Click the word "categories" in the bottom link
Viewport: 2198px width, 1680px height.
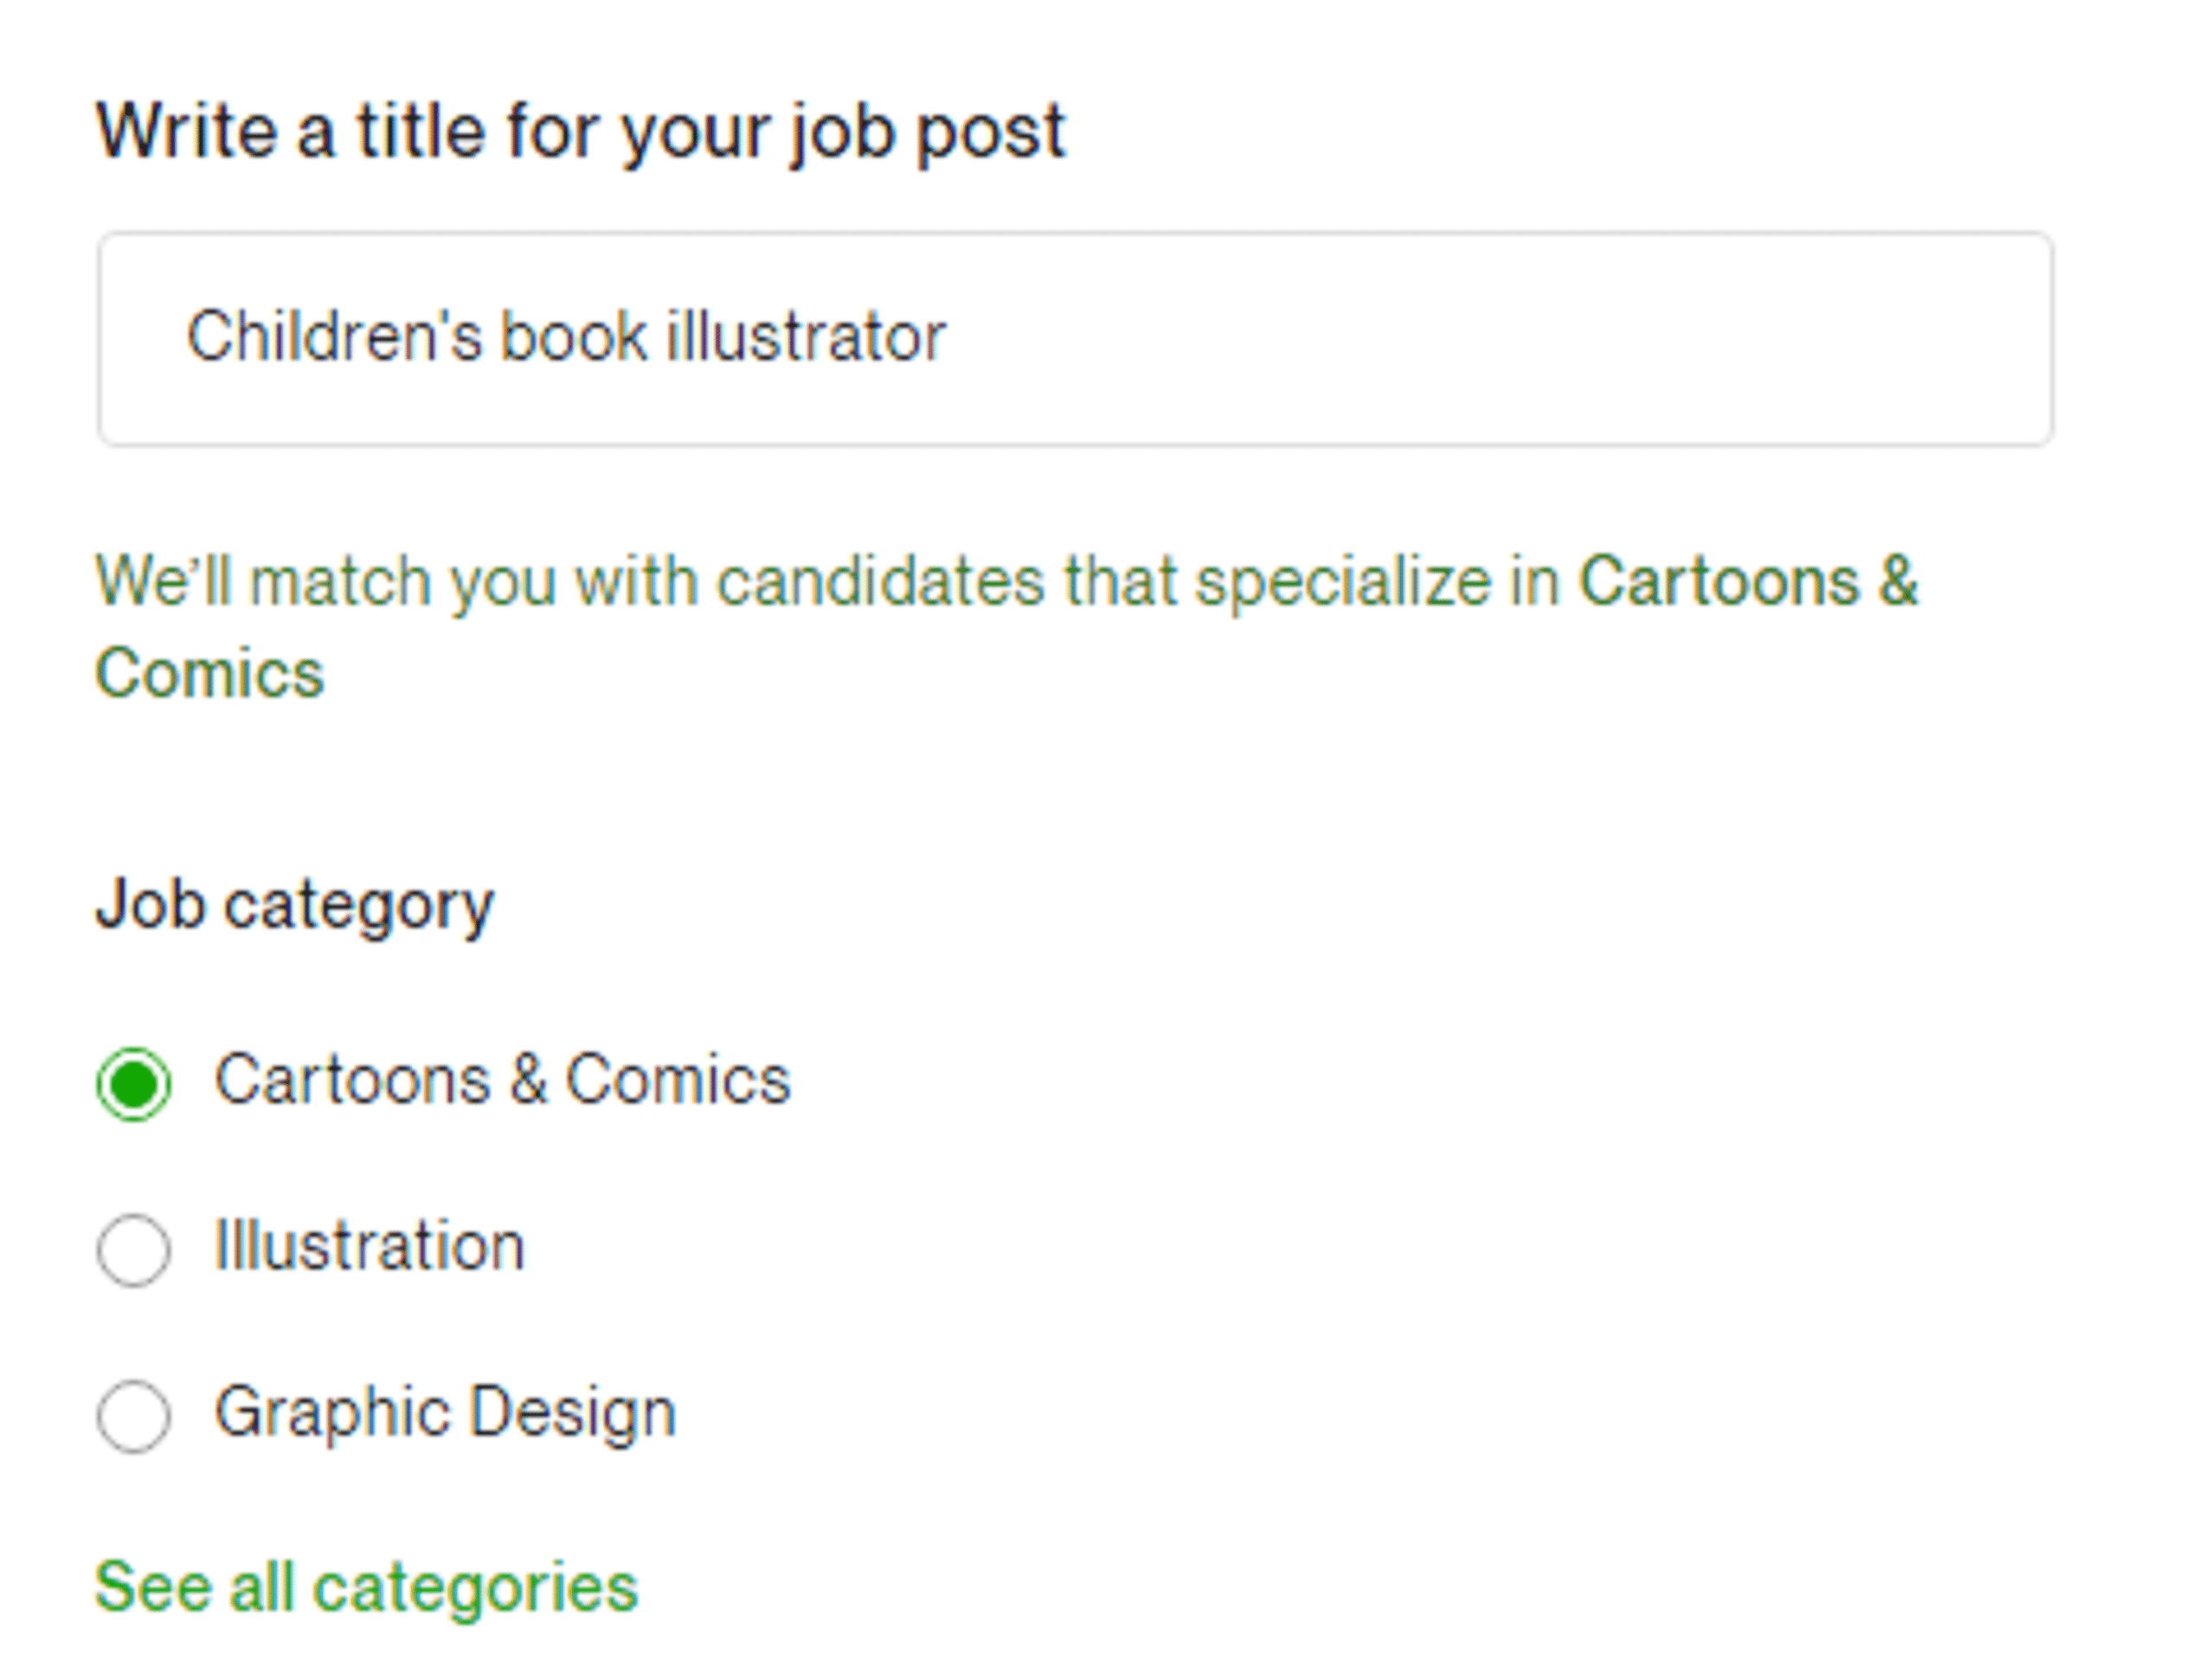click(475, 1587)
